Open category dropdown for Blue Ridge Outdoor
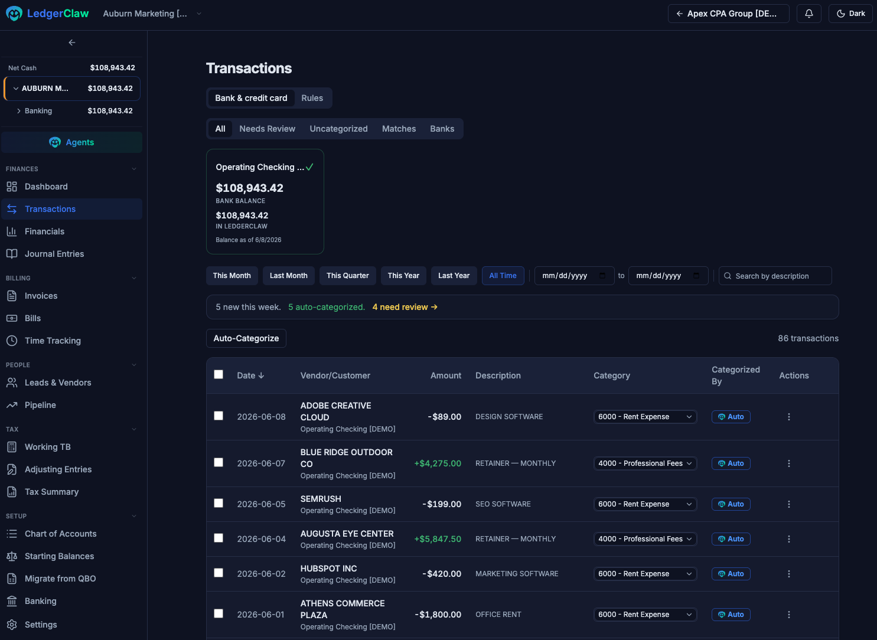This screenshot has height=640, width=877. (x=645, y=463)
